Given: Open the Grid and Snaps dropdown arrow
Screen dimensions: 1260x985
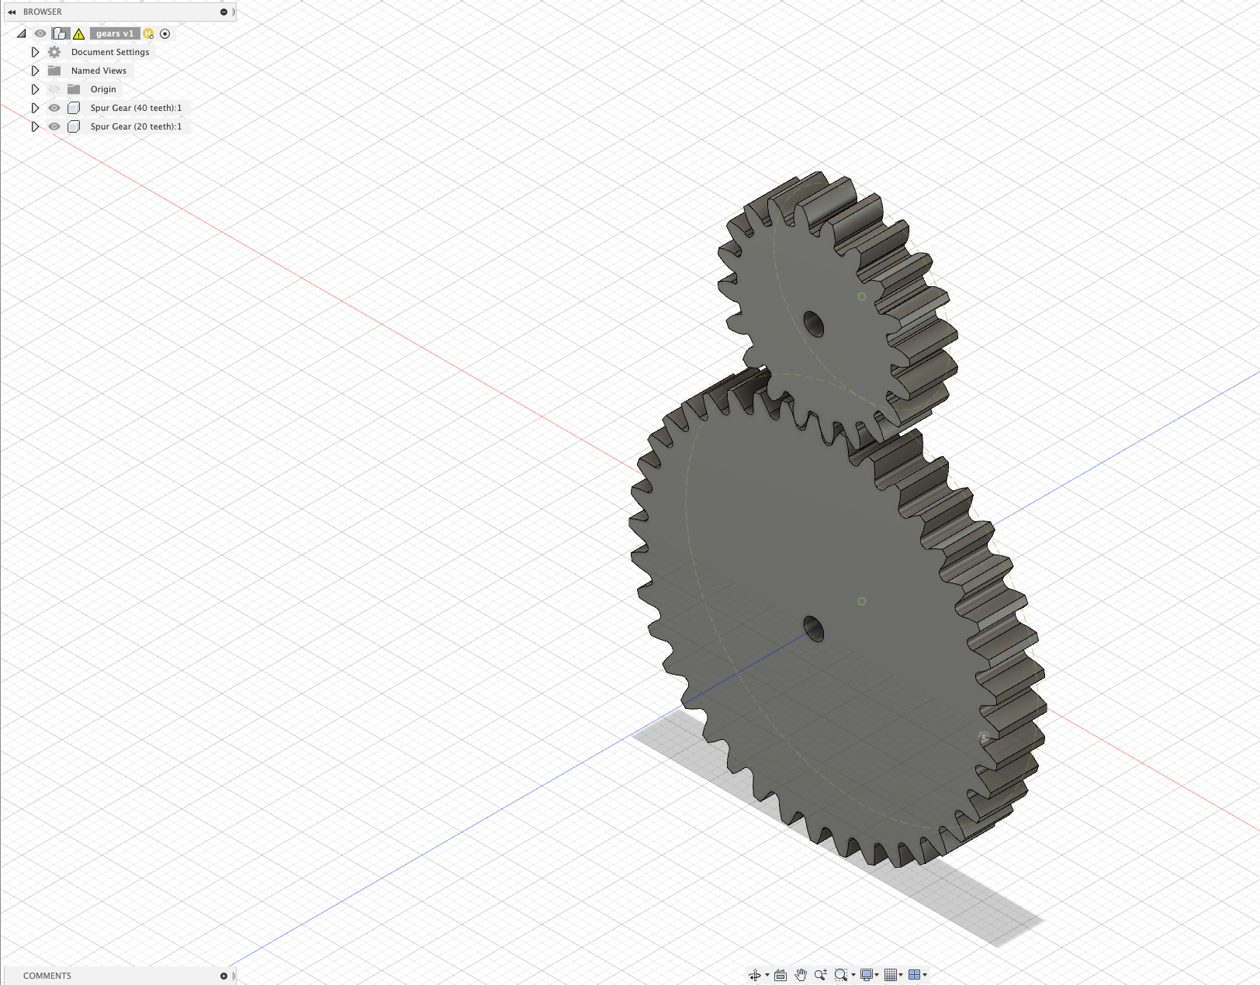Looking at the screenshot, I should pyautogui.click(x=901, y=975).
